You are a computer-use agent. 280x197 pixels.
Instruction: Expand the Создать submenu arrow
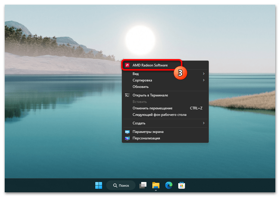point(204,123)
